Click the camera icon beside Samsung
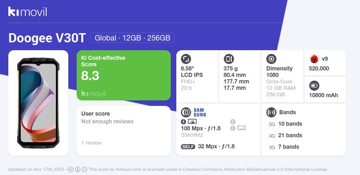 [x=186, y=112]
